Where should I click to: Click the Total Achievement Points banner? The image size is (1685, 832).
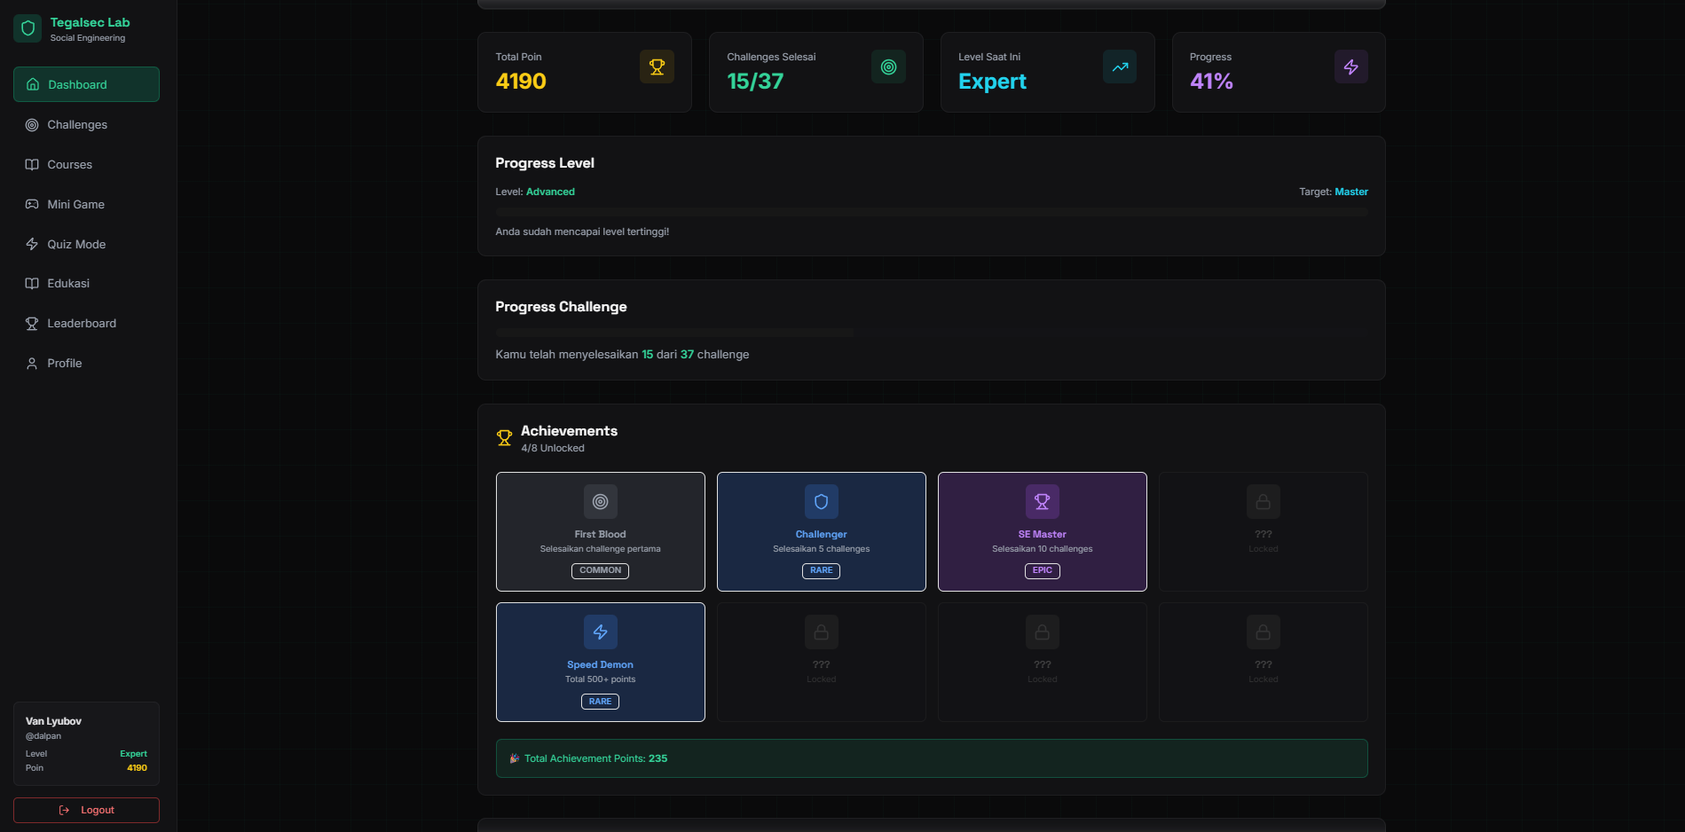pyautogui.click(x=931, y=759)
